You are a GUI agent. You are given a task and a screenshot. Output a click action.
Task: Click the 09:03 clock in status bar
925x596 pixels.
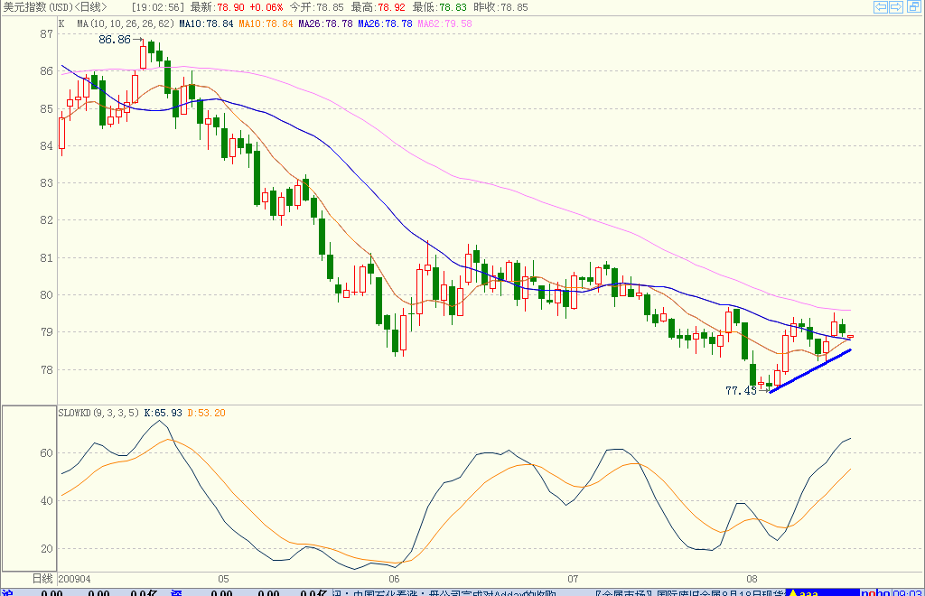(x=907, y=592)
